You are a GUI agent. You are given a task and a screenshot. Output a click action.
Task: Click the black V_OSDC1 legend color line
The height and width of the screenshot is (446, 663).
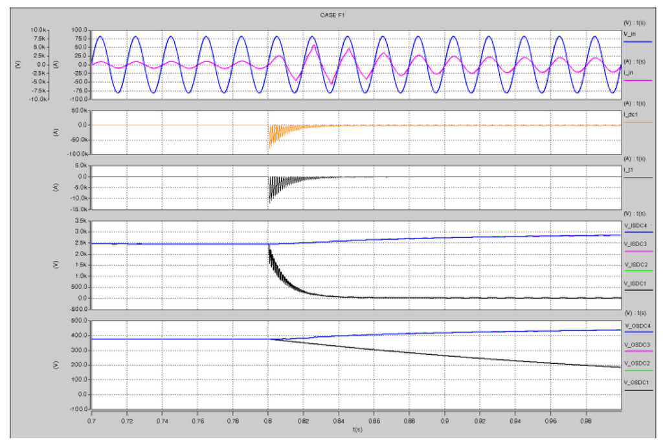[638, 390]
